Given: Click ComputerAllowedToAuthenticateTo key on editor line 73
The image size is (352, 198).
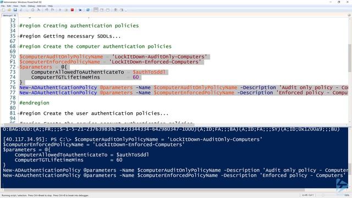Looking at the screenshot, I should [78, 72].
